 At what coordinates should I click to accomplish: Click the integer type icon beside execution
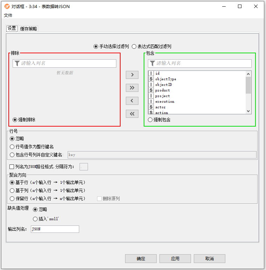pyautogui.click(x=151, y=101)
